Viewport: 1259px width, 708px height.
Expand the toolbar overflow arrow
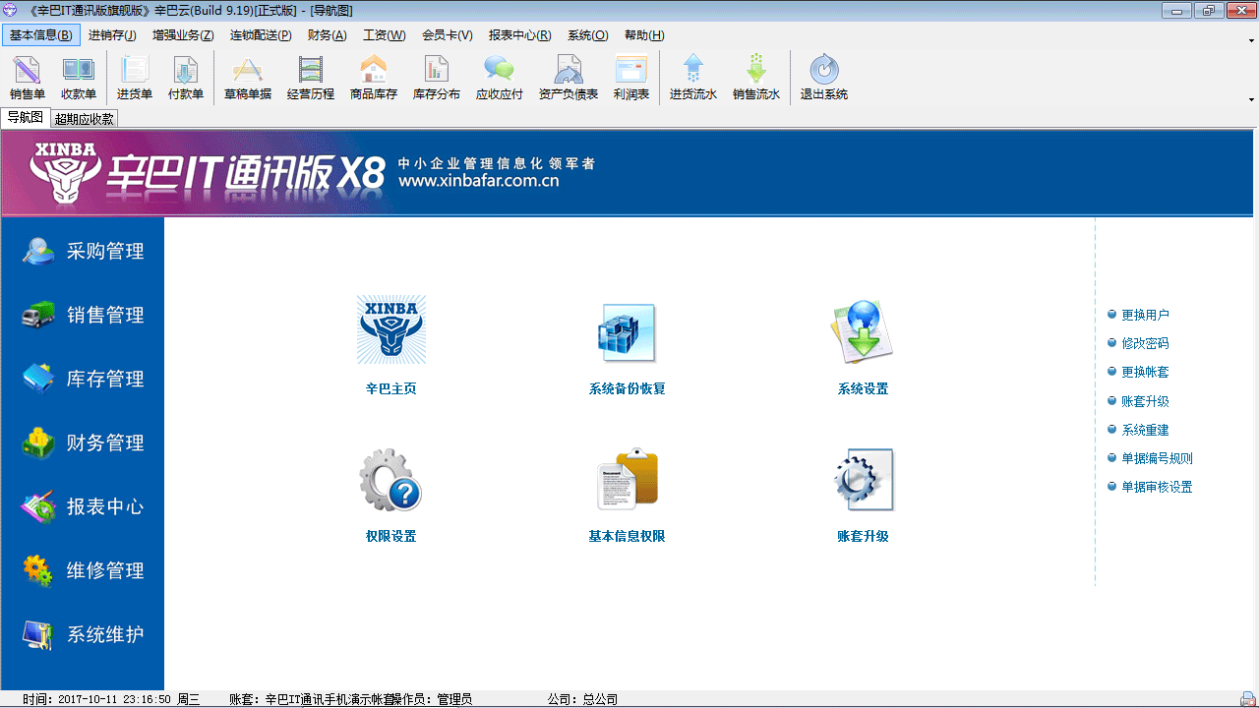click(x=1251, y=99)
